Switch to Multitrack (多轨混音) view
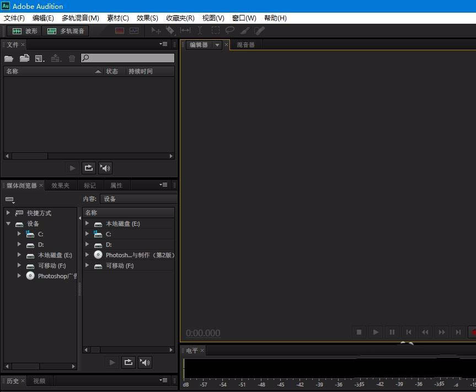Screen dimensions: 476x392 (66, 31)
